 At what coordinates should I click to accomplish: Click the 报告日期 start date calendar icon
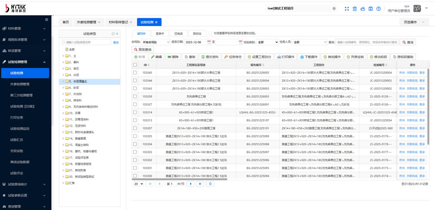(x=210, y=42)
